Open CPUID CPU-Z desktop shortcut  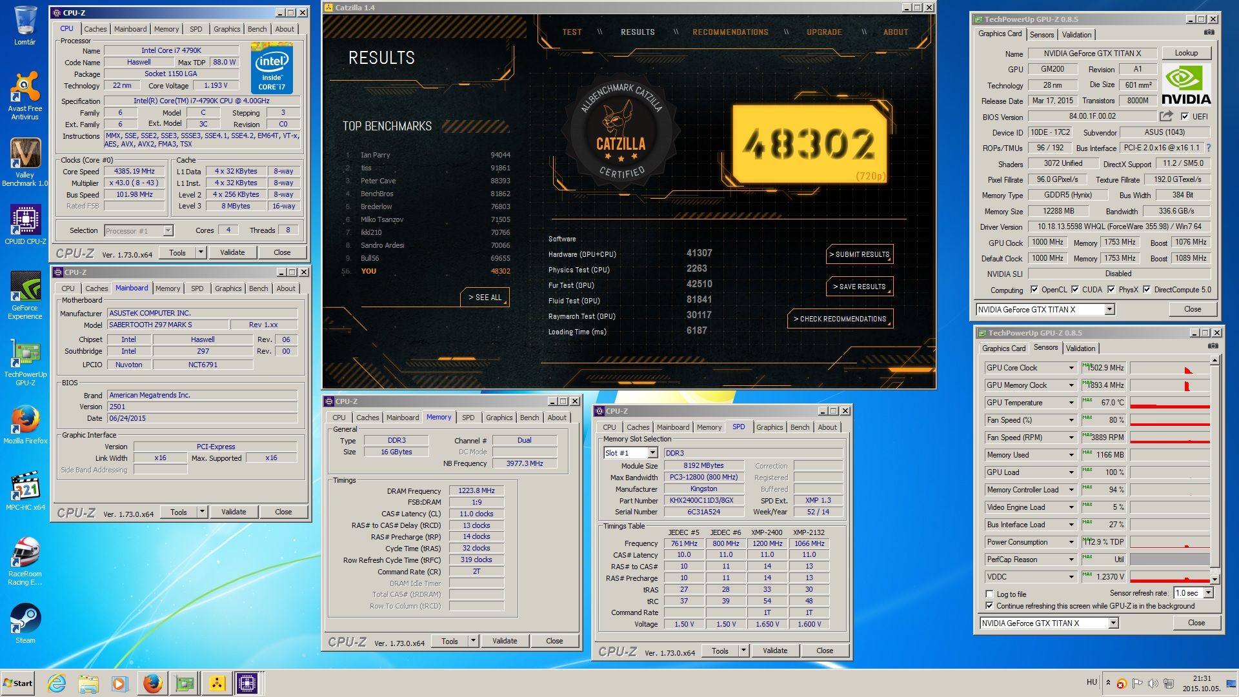pyautogui.click(x=25, y=225)
